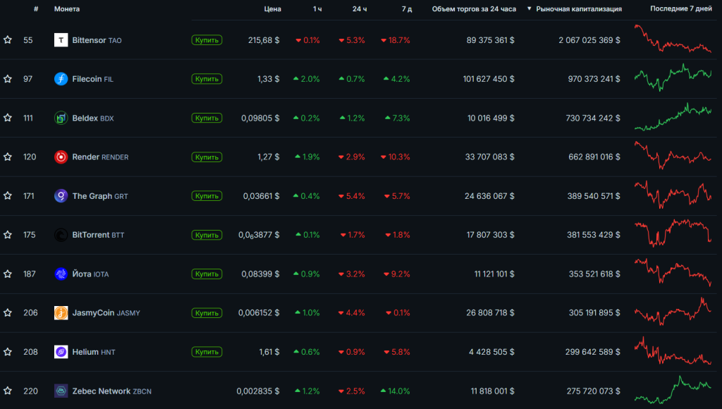Click The Graph GRT logo icon
Viewport: 722px width, 409px height.
click(x=61, y=196)
